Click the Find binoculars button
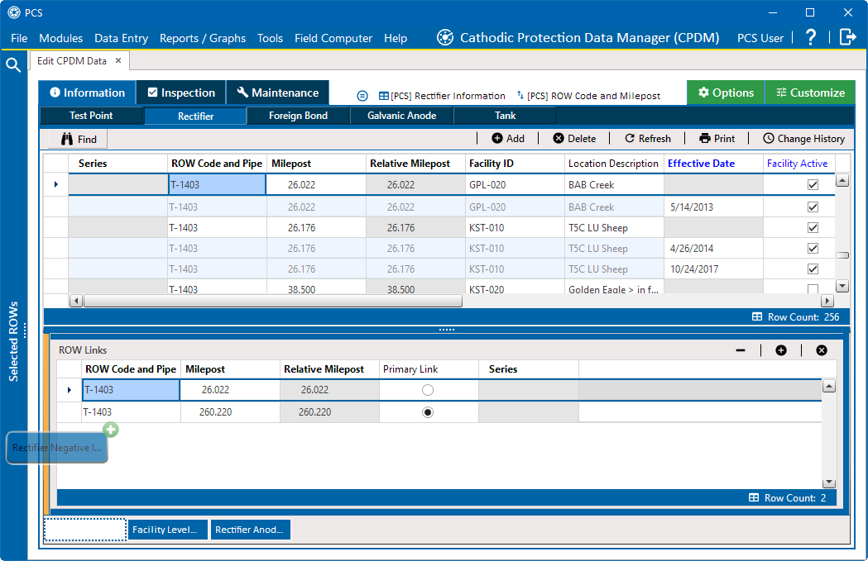The width and height of the screenshot is (868, 561). (x=79, y=140)
